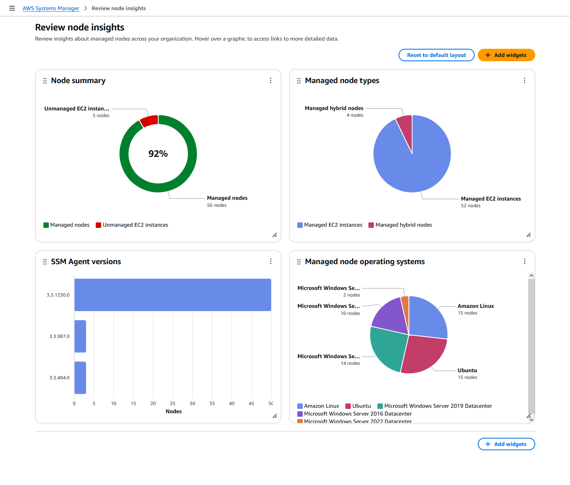Toggle the Unmanaged EC2 instances legend entry

point(132,225)
